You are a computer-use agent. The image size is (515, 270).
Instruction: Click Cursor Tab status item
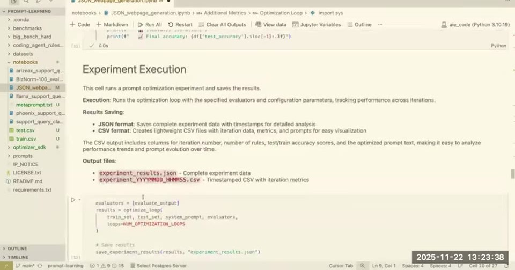coord(341,266)
